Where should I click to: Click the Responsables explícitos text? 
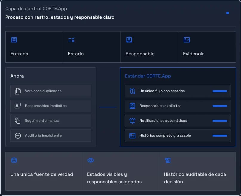[x=160, y=106]
